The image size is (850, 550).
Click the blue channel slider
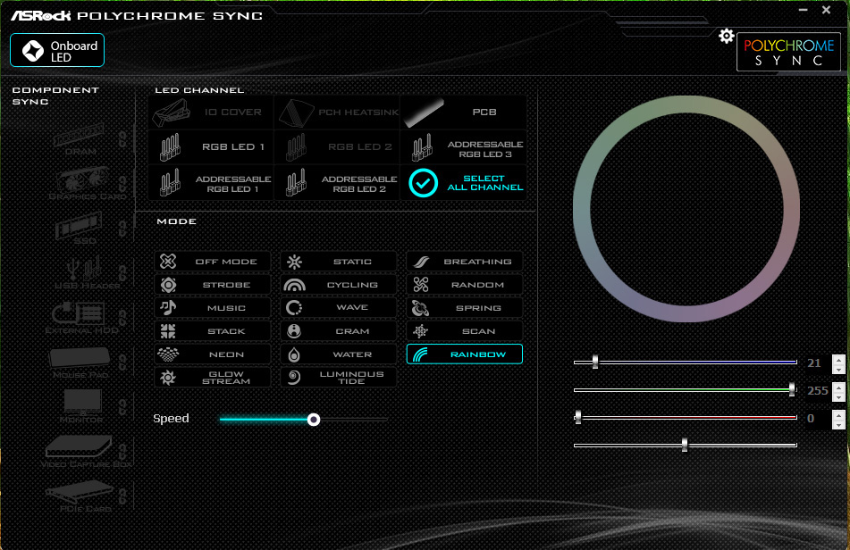point(686,362)
